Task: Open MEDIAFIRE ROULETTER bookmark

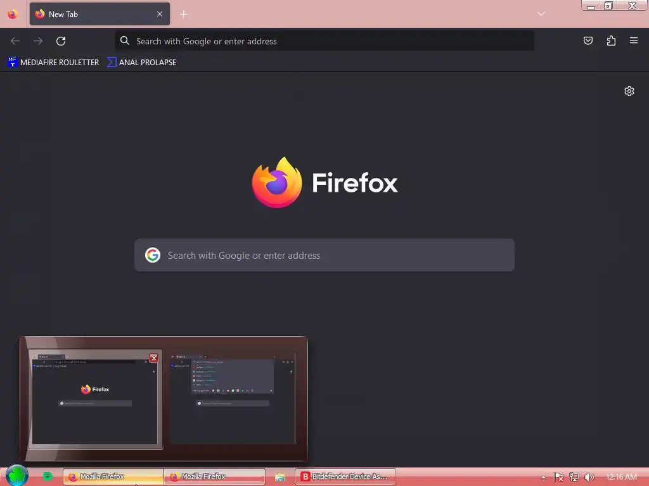Action: click(x=53, y=63)
